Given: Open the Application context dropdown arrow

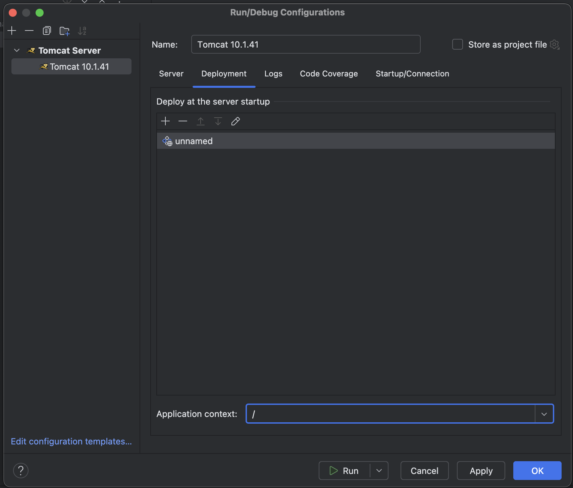Looking at the screenshot, I should tap(544, 414).
